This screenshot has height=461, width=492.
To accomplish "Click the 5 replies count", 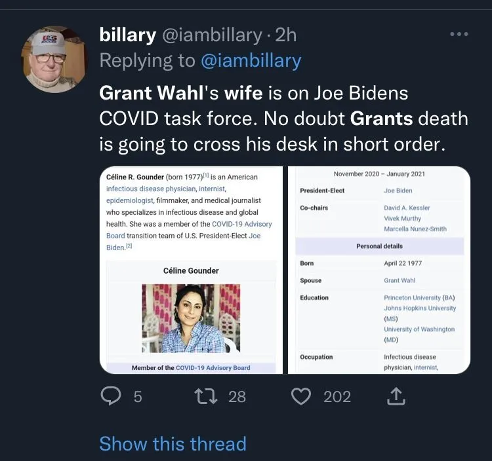I will click(x=138, y=396).
